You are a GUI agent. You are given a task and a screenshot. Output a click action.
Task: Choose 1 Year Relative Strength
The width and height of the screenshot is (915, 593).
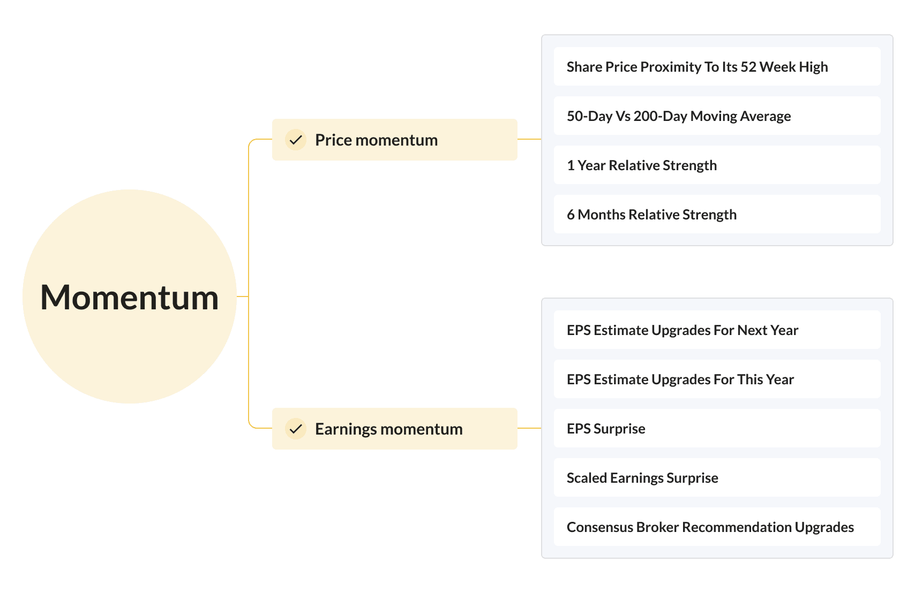[717, 165]
